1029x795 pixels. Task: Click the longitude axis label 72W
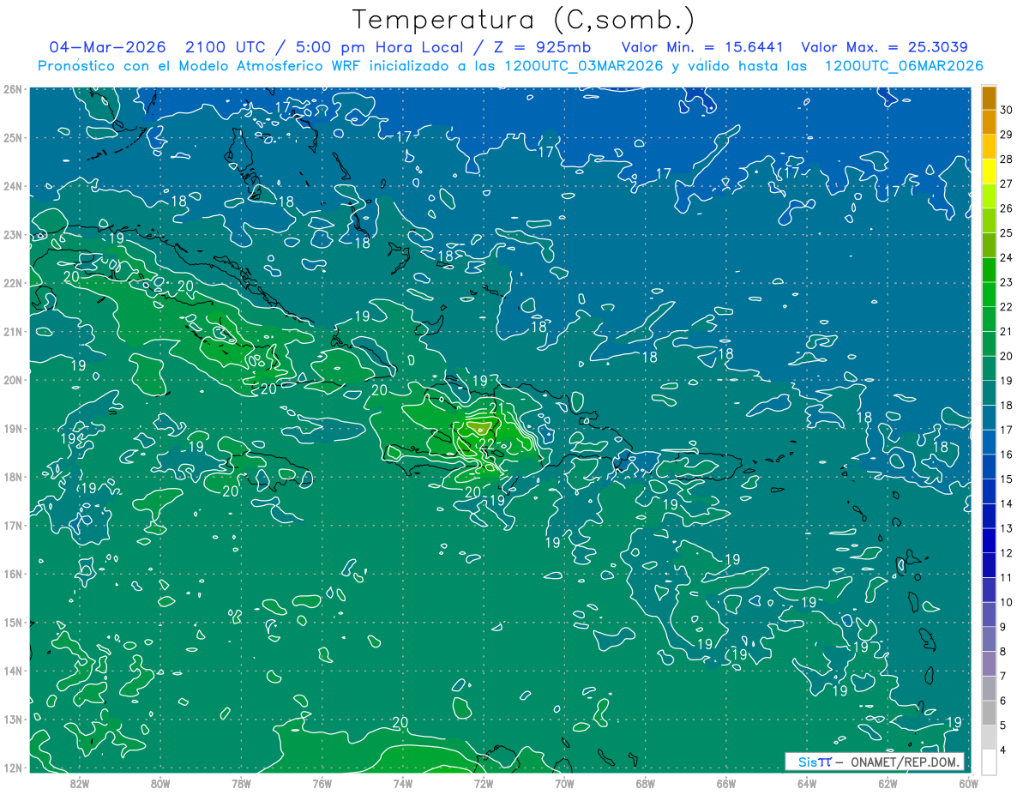coord(484,782)
